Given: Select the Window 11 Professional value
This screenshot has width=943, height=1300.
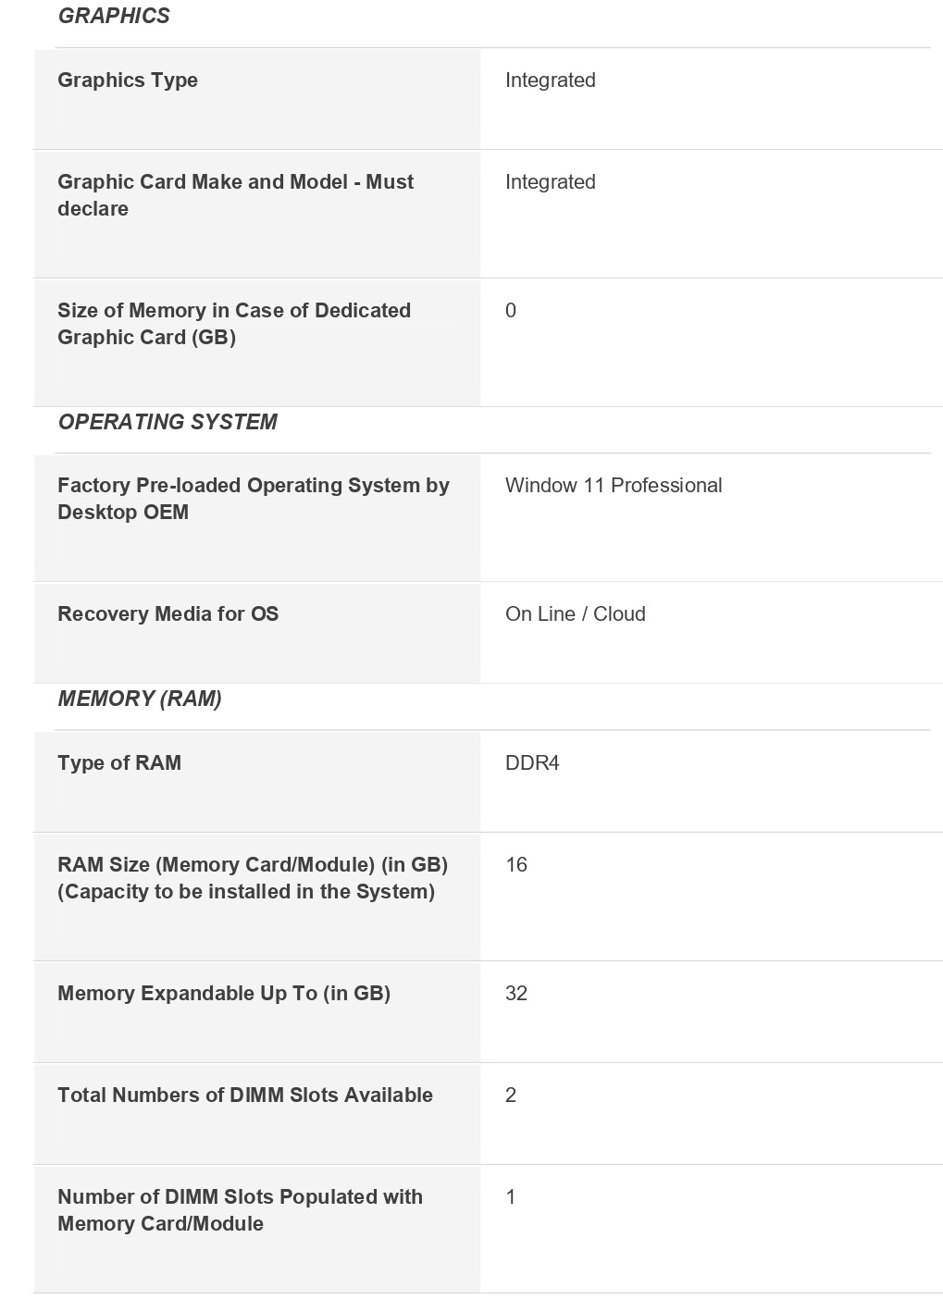Looking at the screenshot, I should tap(613, 485).
